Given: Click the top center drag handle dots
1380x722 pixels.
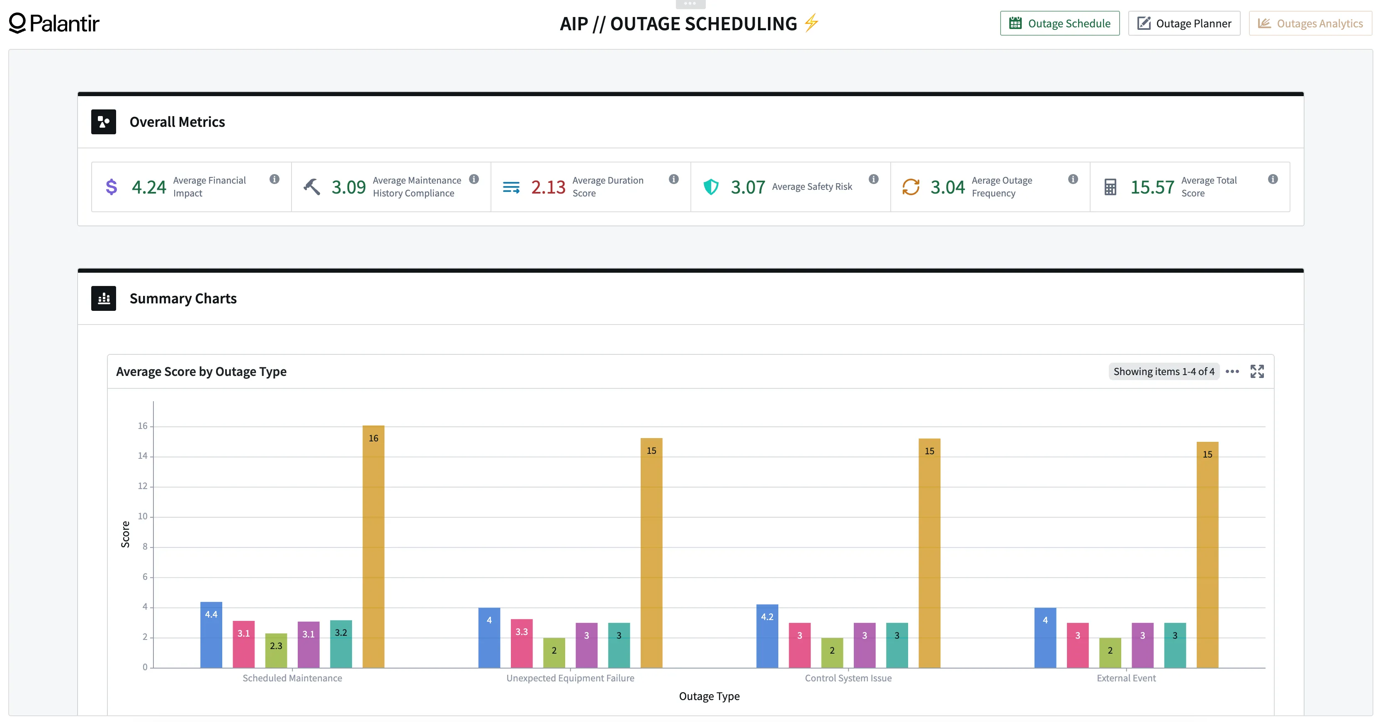Looking at the screenshot, I should click(690, 4).
